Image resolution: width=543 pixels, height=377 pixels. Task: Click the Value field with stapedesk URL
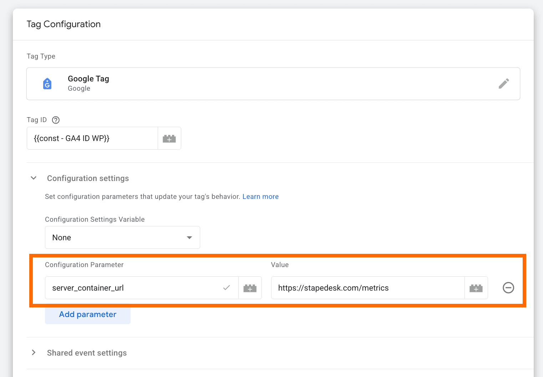click(x=368, y=288)
